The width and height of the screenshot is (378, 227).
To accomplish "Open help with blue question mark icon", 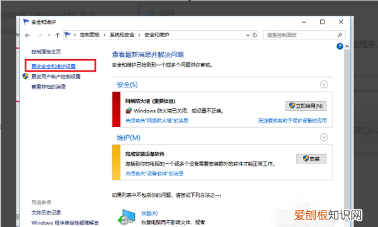I will tap(340, 47).
